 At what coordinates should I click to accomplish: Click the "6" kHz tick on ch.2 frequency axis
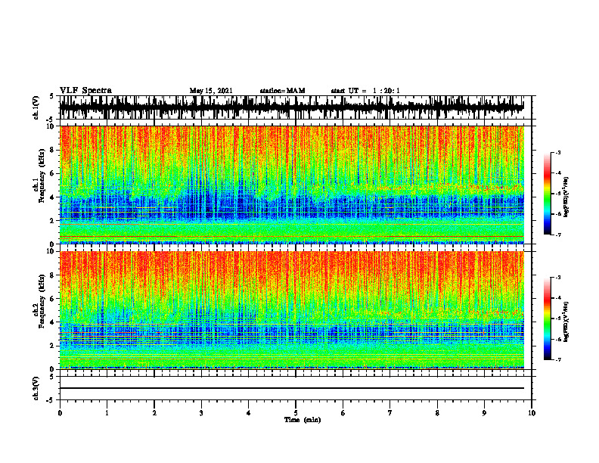tap(53, 299)
